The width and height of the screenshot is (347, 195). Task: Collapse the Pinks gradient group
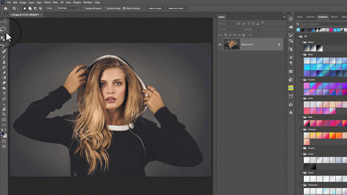pyautogui.click(x=302, y=99)
